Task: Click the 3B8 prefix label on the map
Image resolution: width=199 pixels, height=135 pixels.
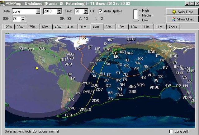Action: tap(133, 92)
